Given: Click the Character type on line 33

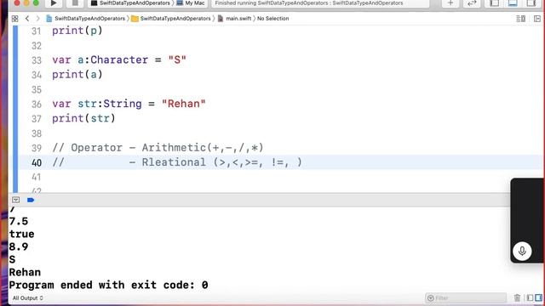Looking at the screenshot, I should [119, 59].
